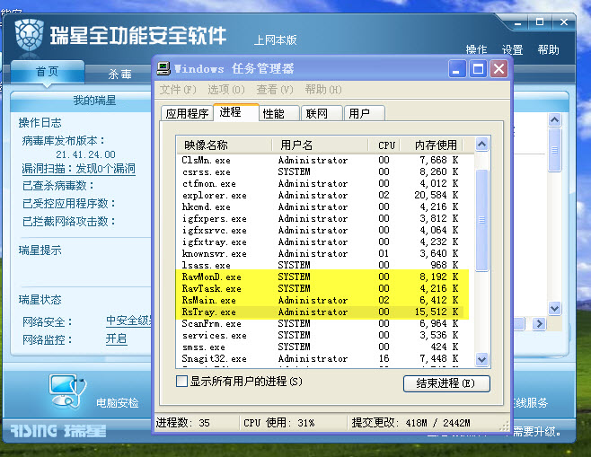This screenshot has width=591, height=457.
Task: Switch to the 应用程序 tab
Action: coord(187,113)
